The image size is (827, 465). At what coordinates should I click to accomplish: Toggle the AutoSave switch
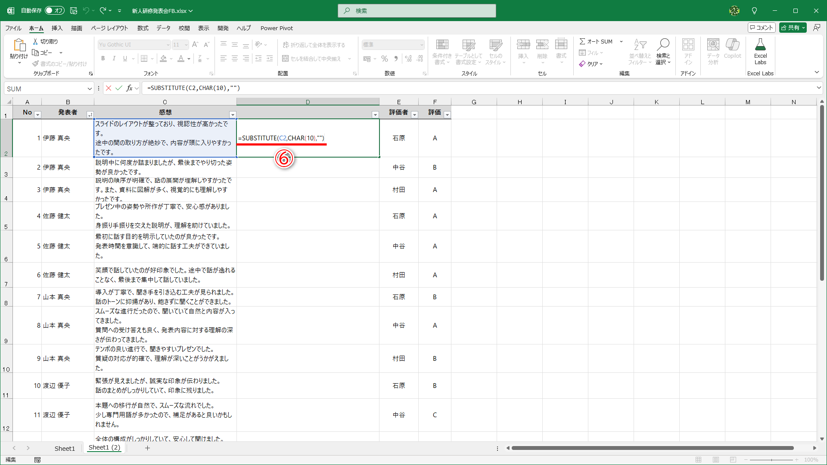[x=54, y=10]
